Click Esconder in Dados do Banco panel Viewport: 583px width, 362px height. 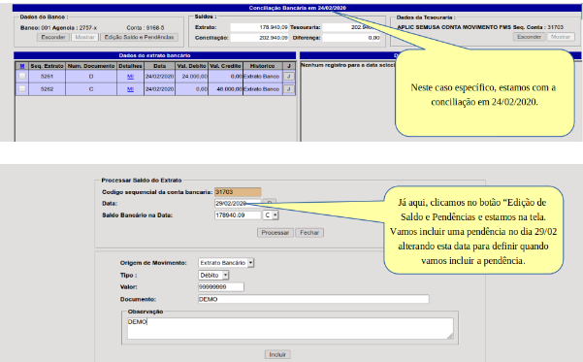(53, 37)
